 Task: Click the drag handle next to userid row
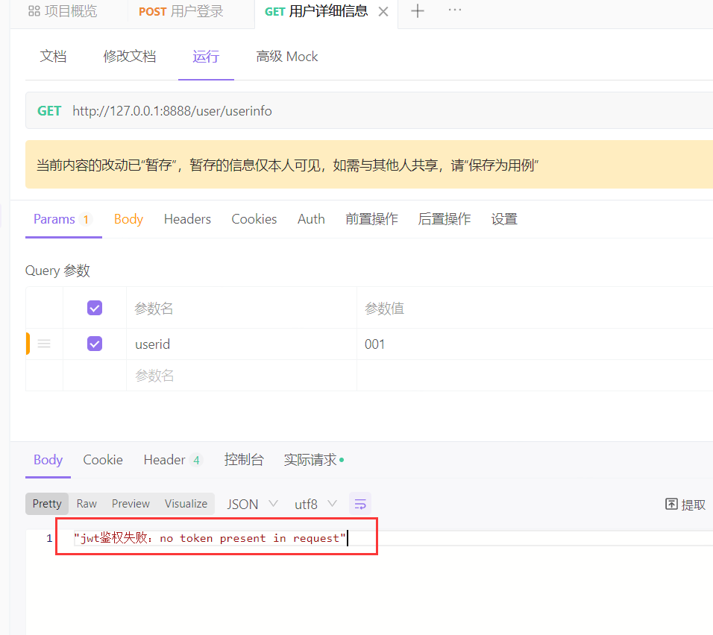tap(43, 344)
